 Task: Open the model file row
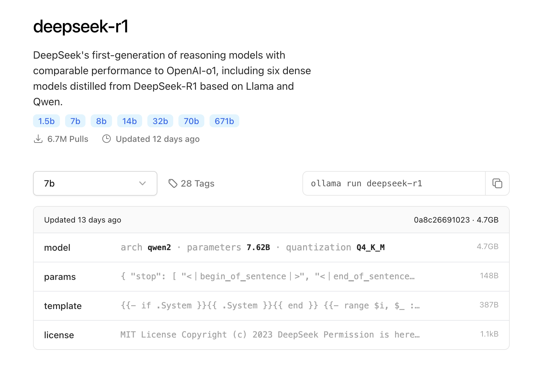pos(271,247)
